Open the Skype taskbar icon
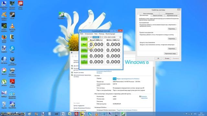207x116 pixels. coord(90,114)
